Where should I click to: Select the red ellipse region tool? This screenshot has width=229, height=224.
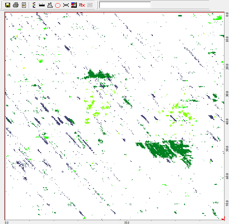click(58, 5)
